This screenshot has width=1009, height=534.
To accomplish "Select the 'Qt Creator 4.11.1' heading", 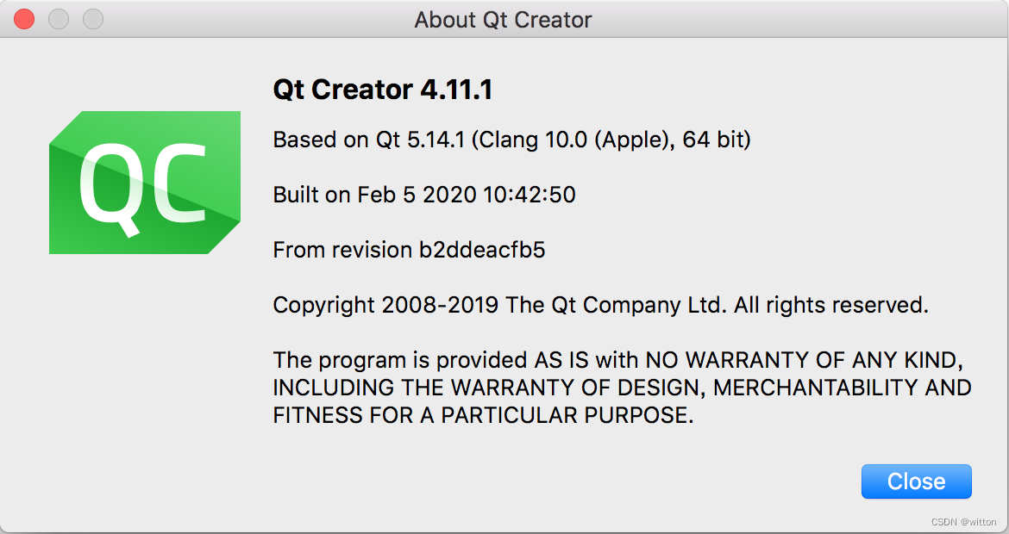I will coord(382,90).
